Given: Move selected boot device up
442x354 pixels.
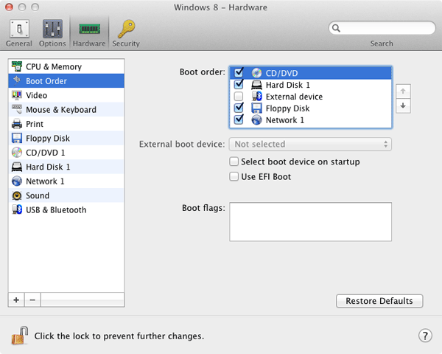Looking at the screenshot, I should point(403,91).
